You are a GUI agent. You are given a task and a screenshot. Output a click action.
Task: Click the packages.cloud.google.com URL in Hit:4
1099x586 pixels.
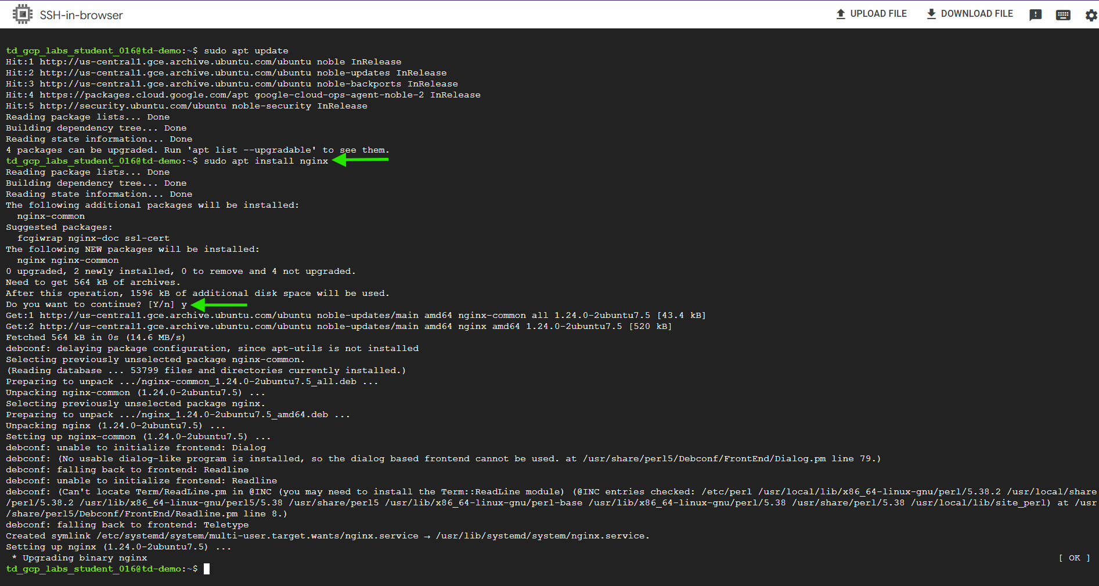point(144,95)
